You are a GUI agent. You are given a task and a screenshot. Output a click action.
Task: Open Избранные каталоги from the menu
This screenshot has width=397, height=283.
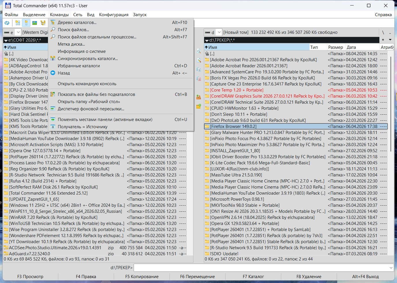pos(121,66)
